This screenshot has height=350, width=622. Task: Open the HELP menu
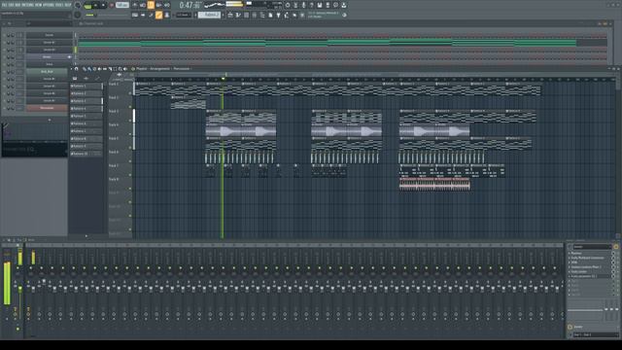(x=68, y=5)
